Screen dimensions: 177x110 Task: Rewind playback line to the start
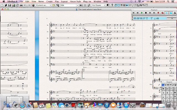coord(133,13)
